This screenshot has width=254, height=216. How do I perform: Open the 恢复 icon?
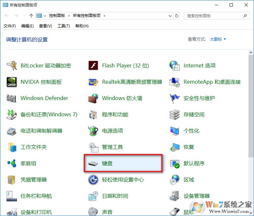click(x=174, y=147)
